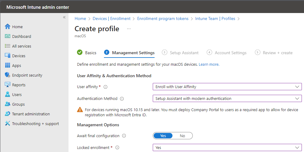Follow the Learn more link
The width and height of the screenshot is (304, 152).
point(209,64)
